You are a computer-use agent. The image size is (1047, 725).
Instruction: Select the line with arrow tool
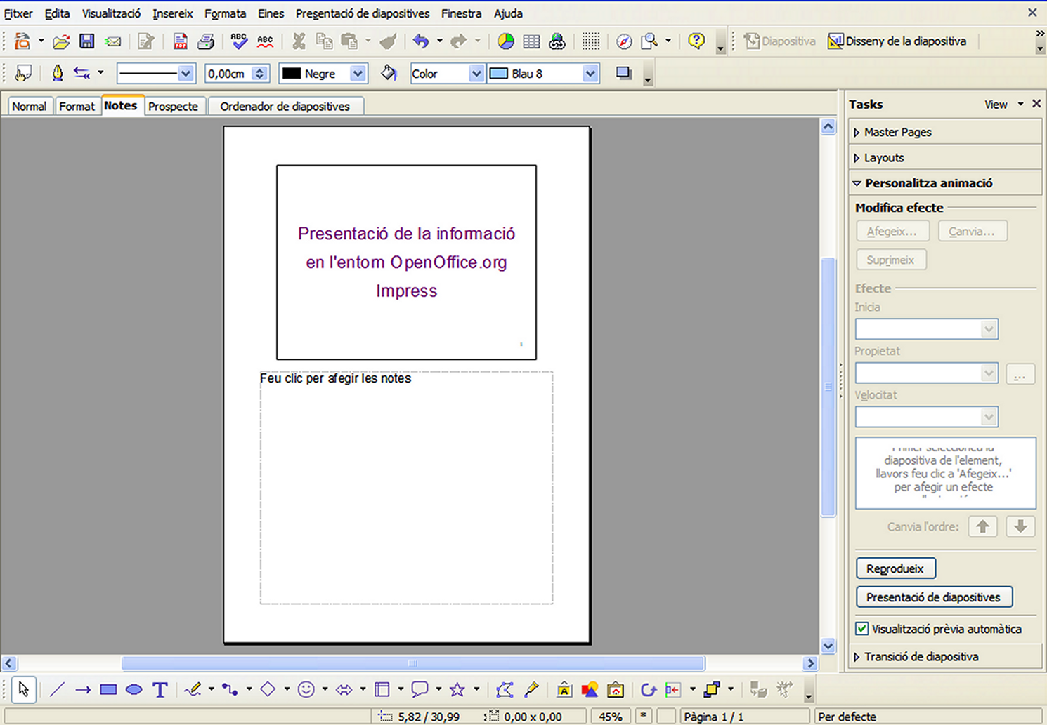coord(83,690)
